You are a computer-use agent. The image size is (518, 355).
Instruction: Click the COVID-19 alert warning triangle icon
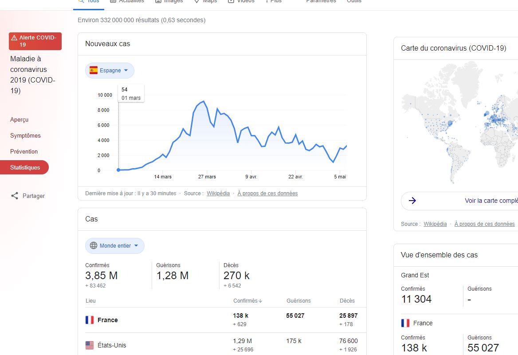pos(14,38)
